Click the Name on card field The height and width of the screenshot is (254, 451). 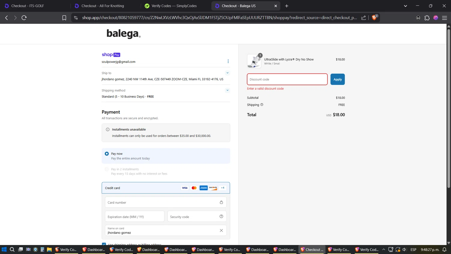166,231
